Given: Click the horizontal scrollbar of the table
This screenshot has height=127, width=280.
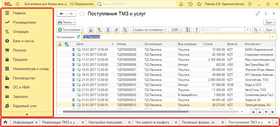Looking at the screenshot, I should pos(126,112).
